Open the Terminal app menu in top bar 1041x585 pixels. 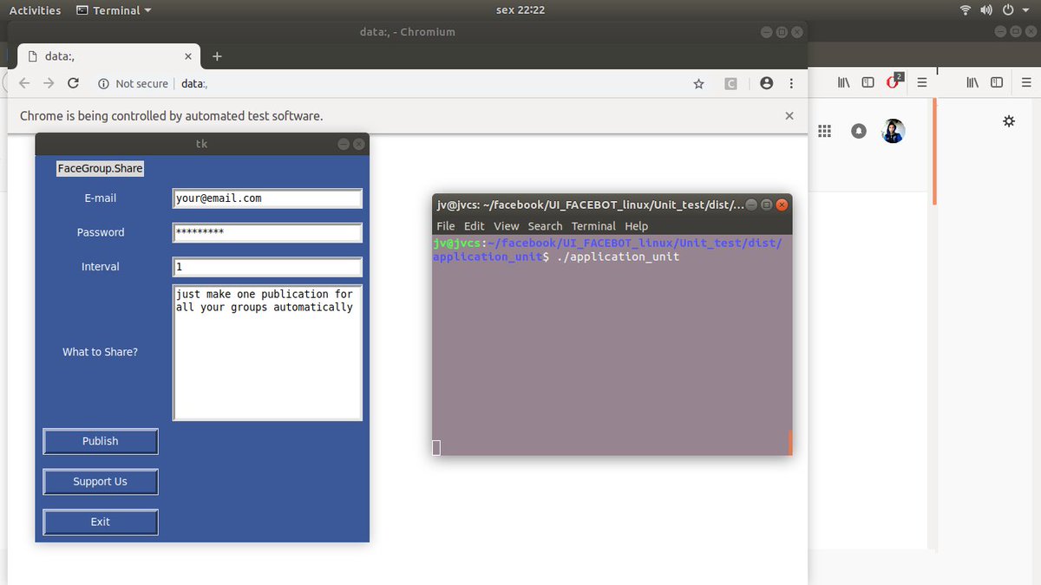coord(114,10)
